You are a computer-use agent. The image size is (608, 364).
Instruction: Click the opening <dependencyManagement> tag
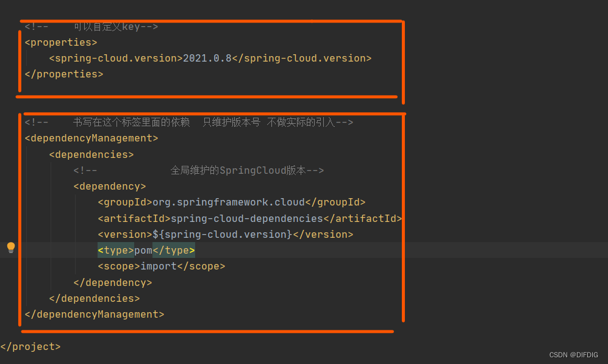91,138
